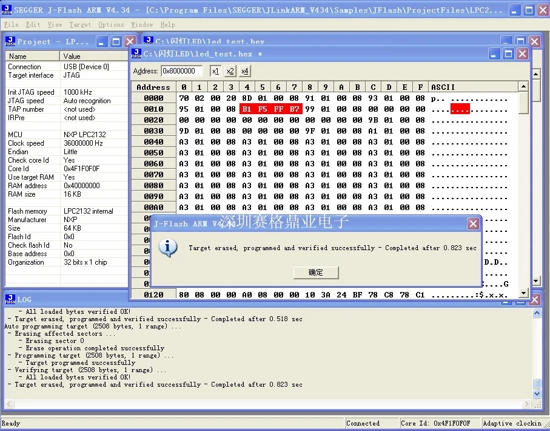This screenshot has height=431, width=550.
Task: Switch hex view to x2 width
Action: pos(230,71)
